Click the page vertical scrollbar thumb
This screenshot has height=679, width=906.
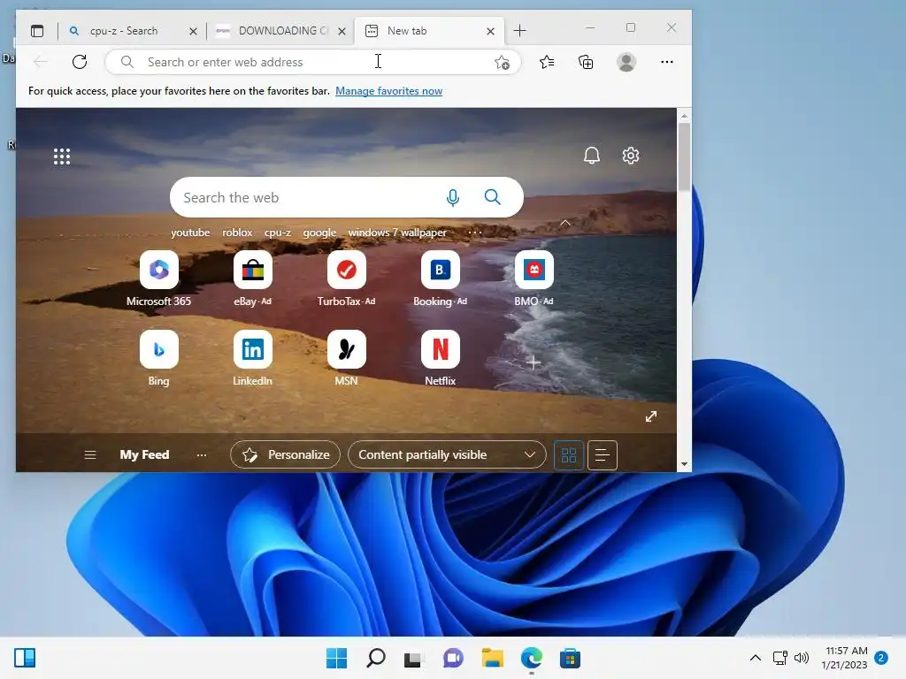coord(684,157)
